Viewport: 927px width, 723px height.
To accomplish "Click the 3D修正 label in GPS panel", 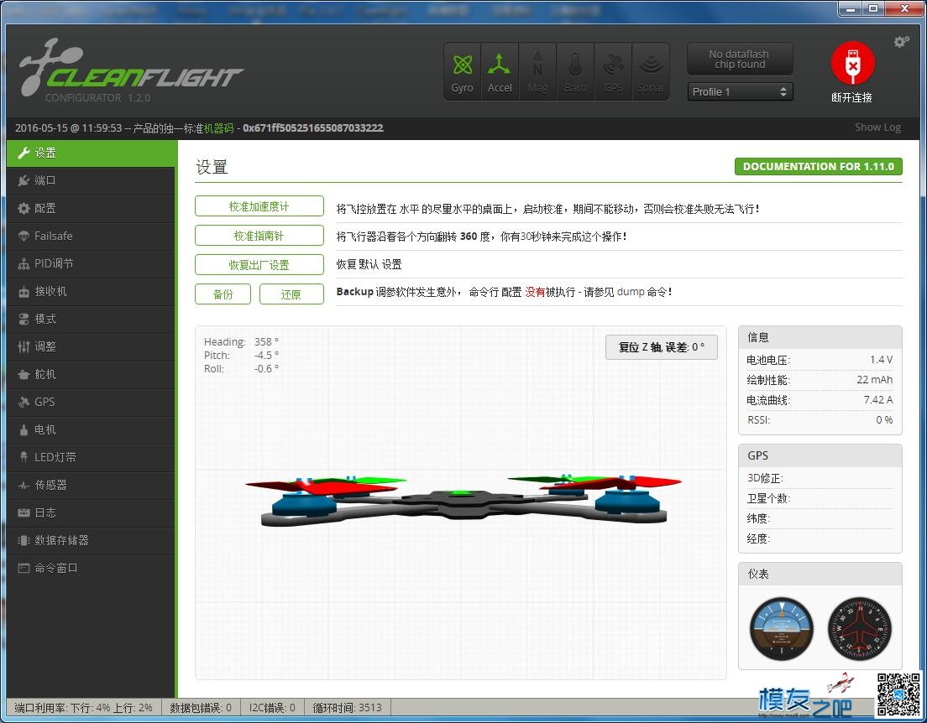I will [x=765, y=478].
